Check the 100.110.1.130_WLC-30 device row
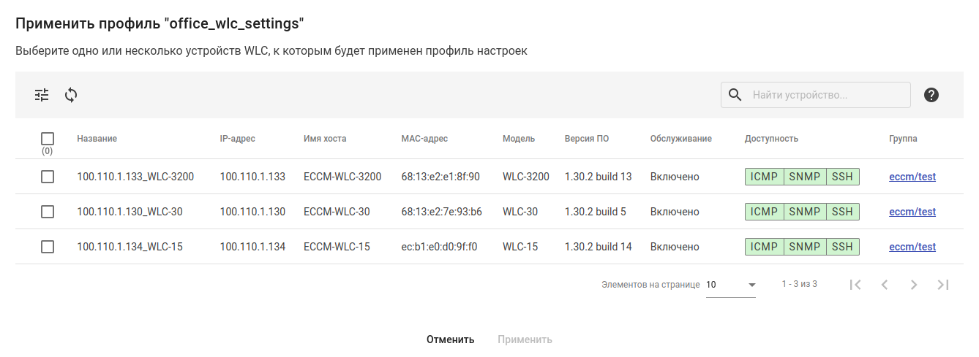Screen dimensions: 979x357 point(48,212)
